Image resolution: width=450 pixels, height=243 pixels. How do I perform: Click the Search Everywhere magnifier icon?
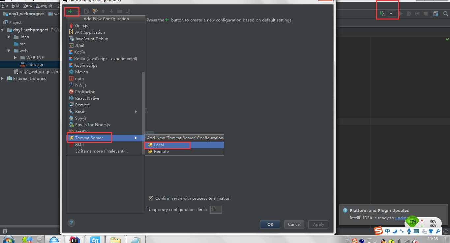(446, 14)
